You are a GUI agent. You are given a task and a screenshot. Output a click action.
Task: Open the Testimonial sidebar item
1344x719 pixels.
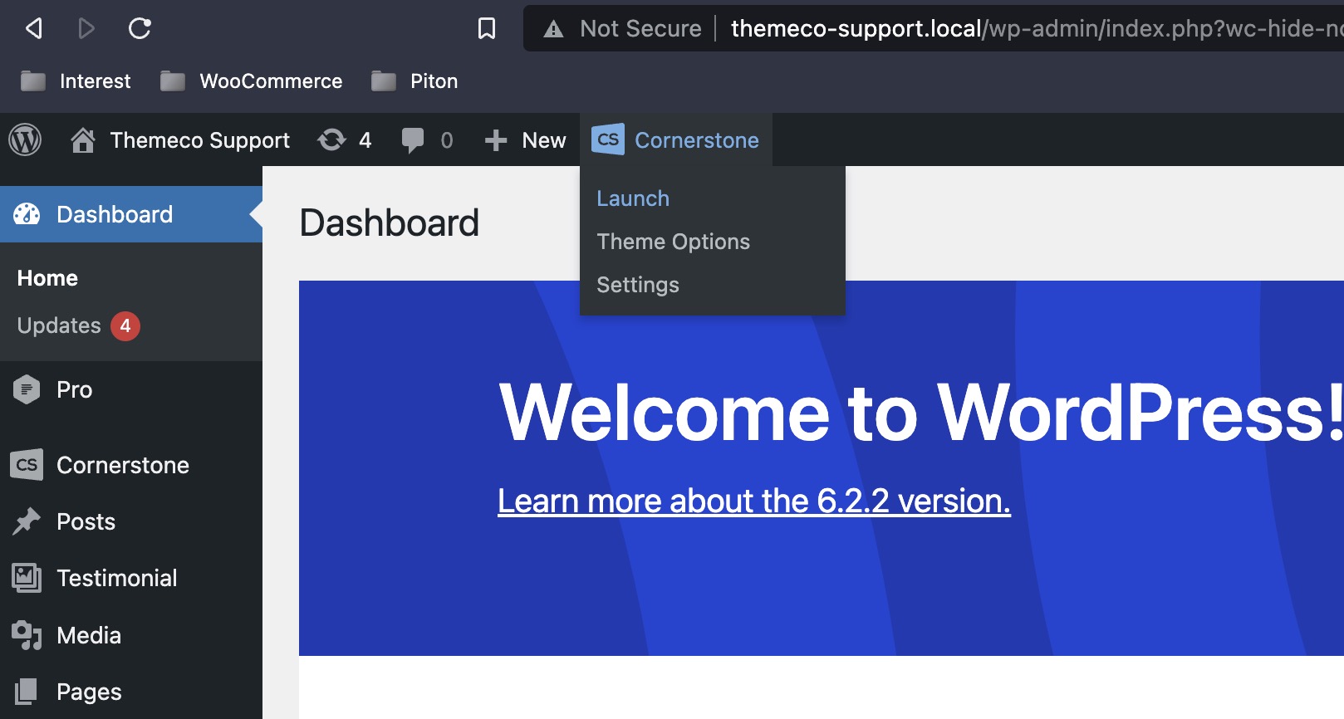[116, 578]
